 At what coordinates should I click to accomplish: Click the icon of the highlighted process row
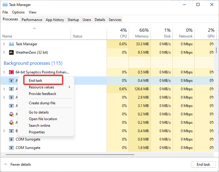pyautogui.click(x=11, y=81)
